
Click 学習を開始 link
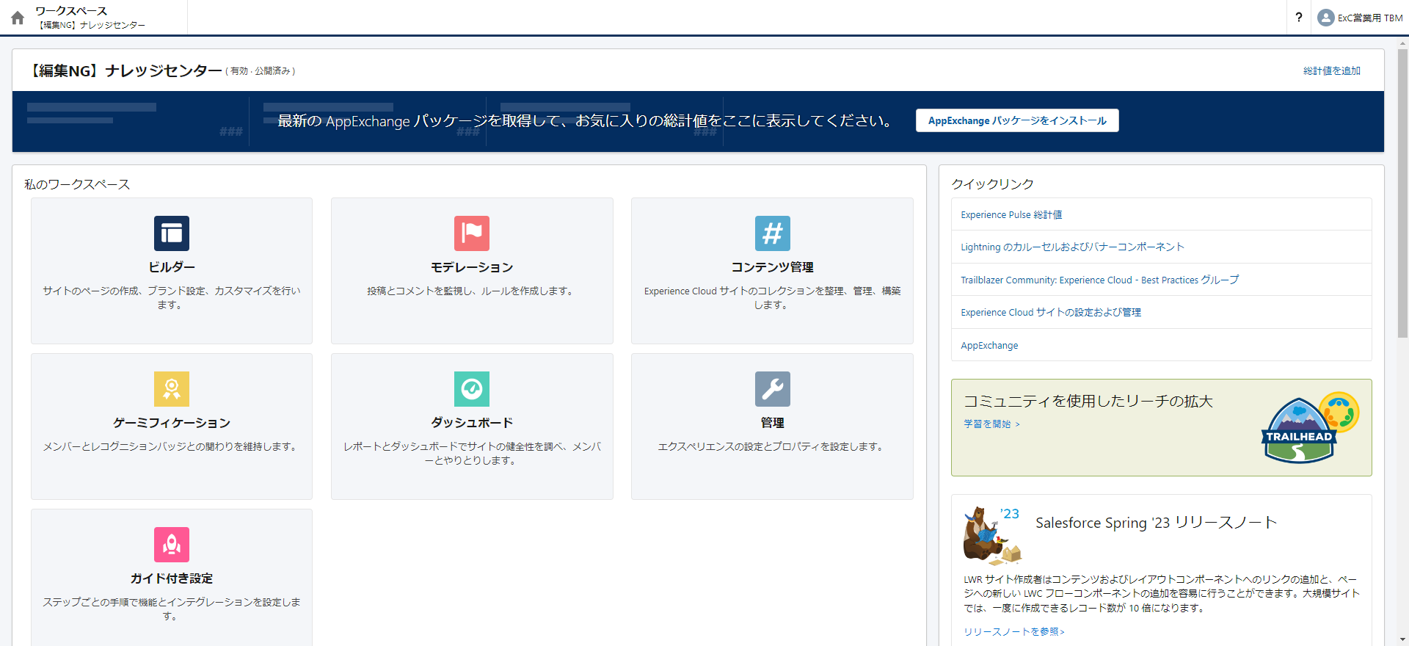pyautogui.click(x=991, y=424)
